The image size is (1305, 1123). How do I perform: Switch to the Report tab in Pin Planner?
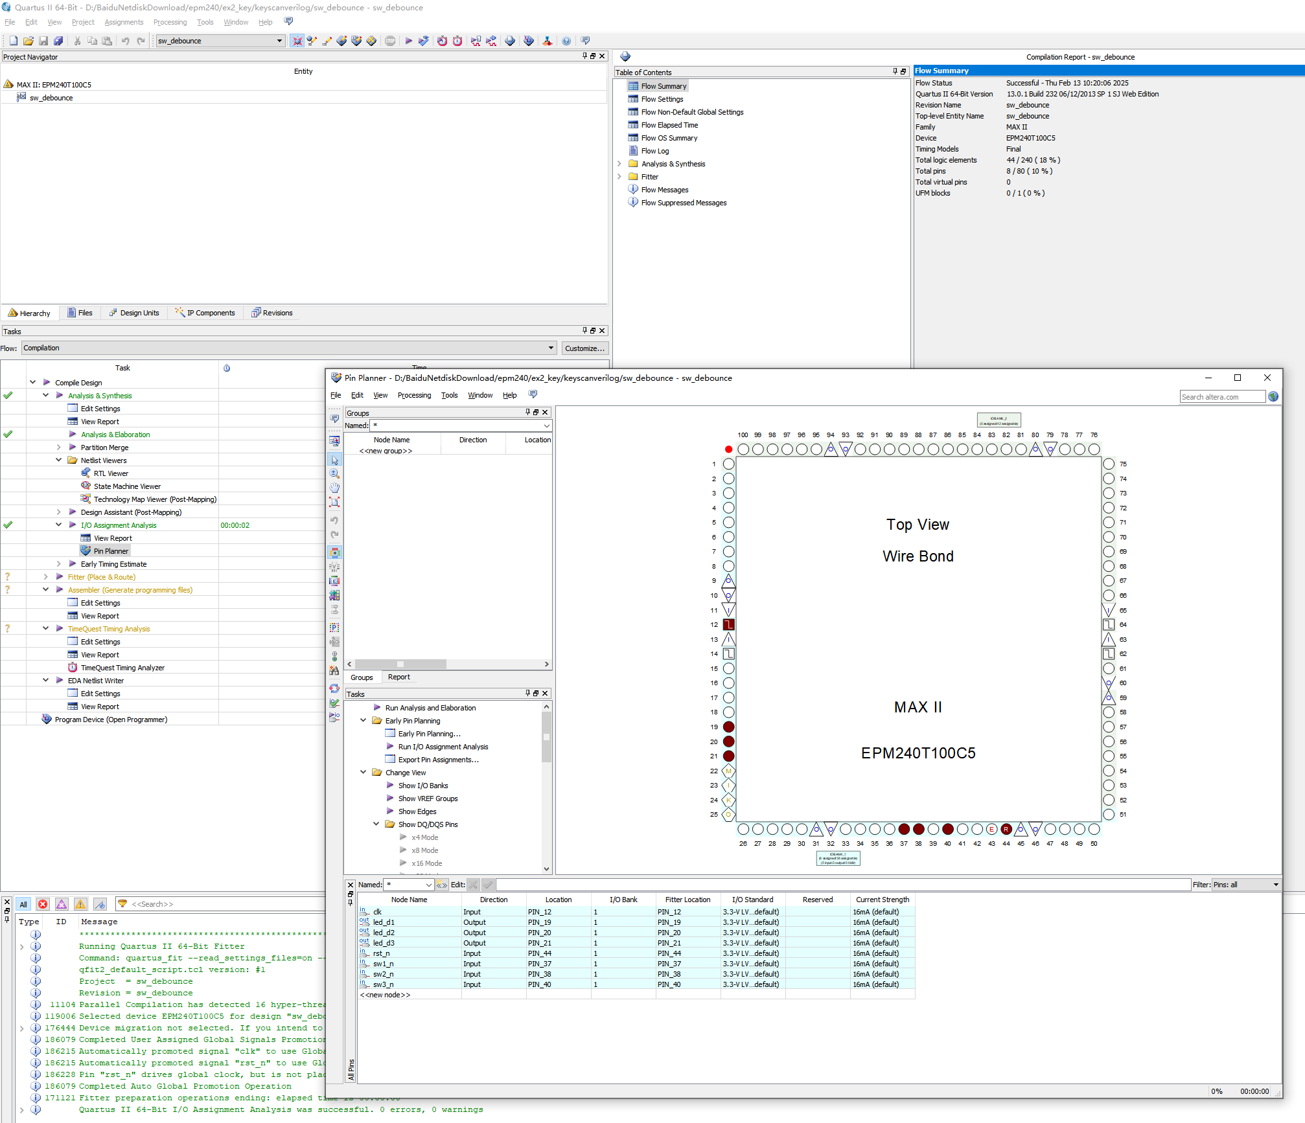pyautogui.click(x=399, y=677)
